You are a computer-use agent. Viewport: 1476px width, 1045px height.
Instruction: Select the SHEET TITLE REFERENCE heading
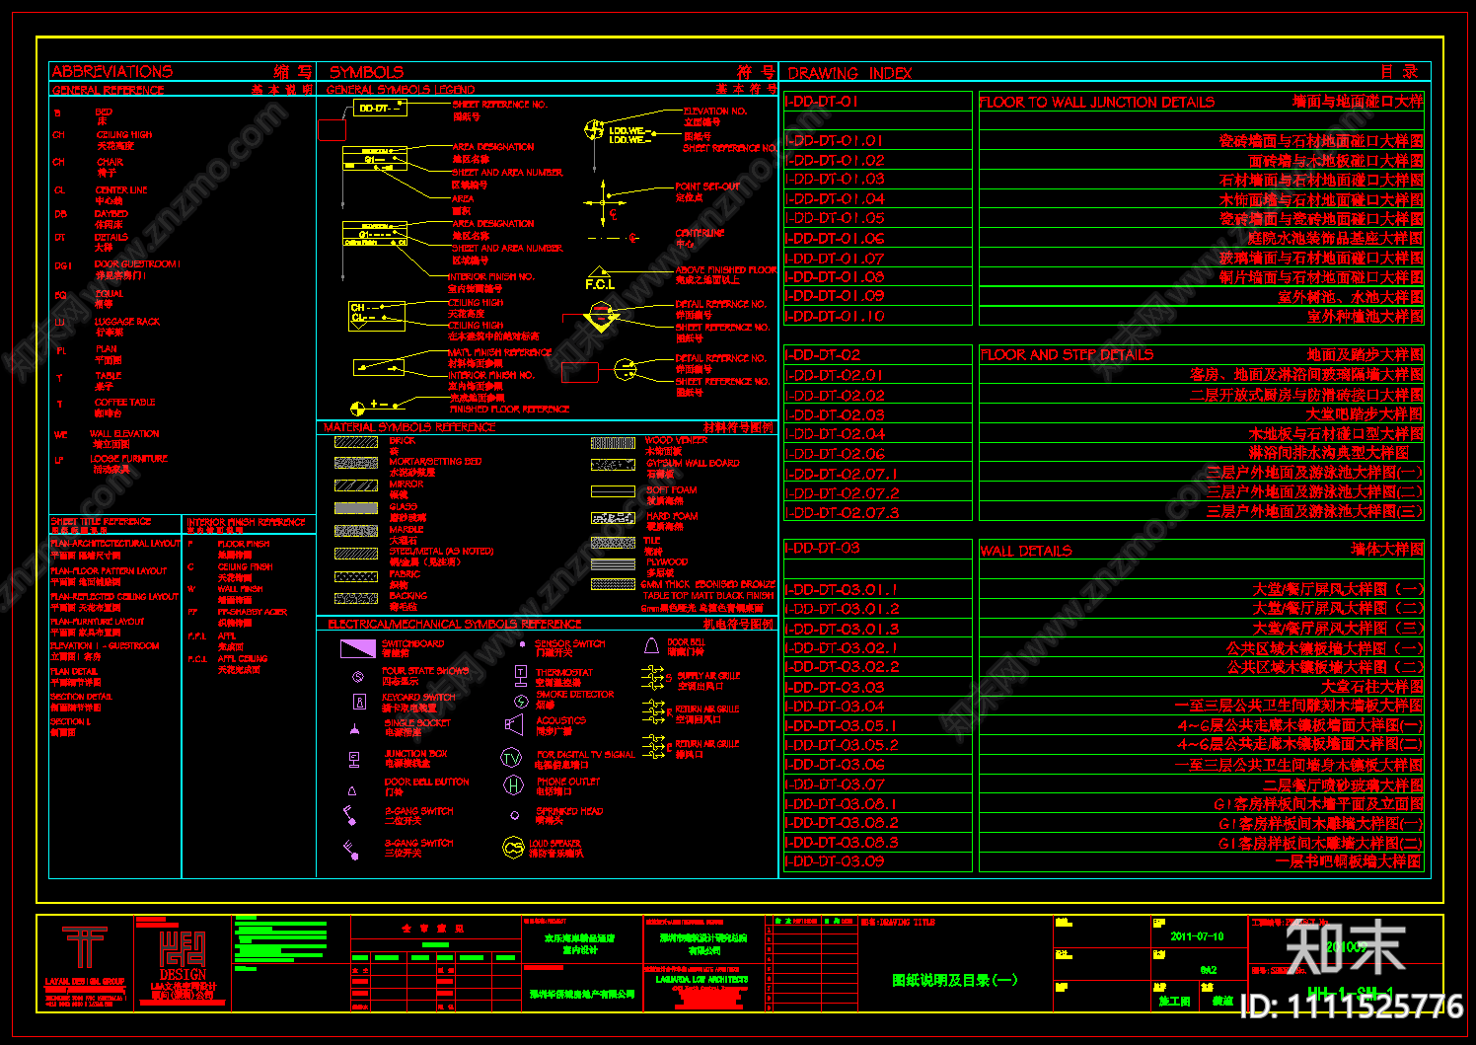coord(101,521)
